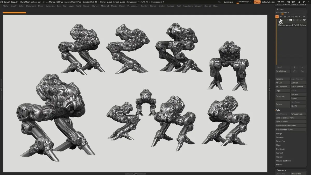The width and height of the screenshot is (311, 175).
Task: Click the move-down curved arrow icon
Action: tap(302, 71)
